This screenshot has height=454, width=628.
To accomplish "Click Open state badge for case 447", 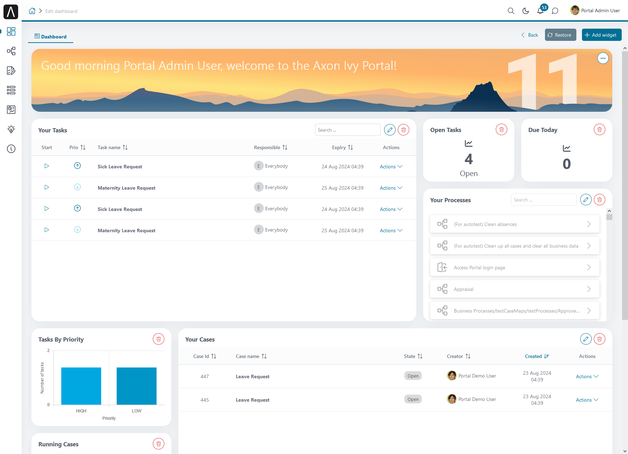I will click(413, 376).
